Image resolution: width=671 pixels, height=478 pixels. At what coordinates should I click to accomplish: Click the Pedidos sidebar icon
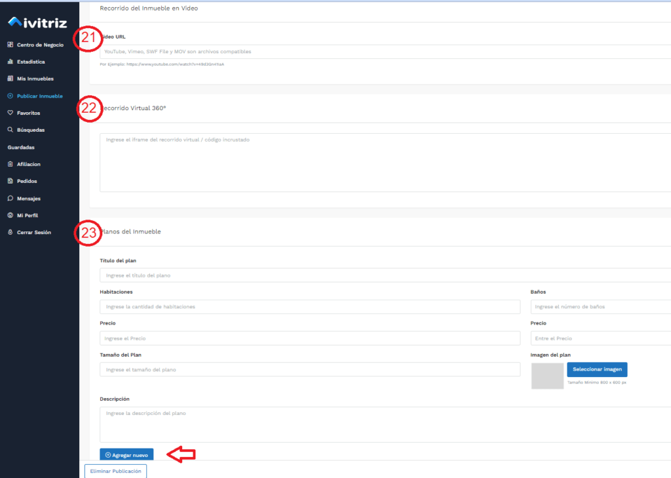click(10, 181)
